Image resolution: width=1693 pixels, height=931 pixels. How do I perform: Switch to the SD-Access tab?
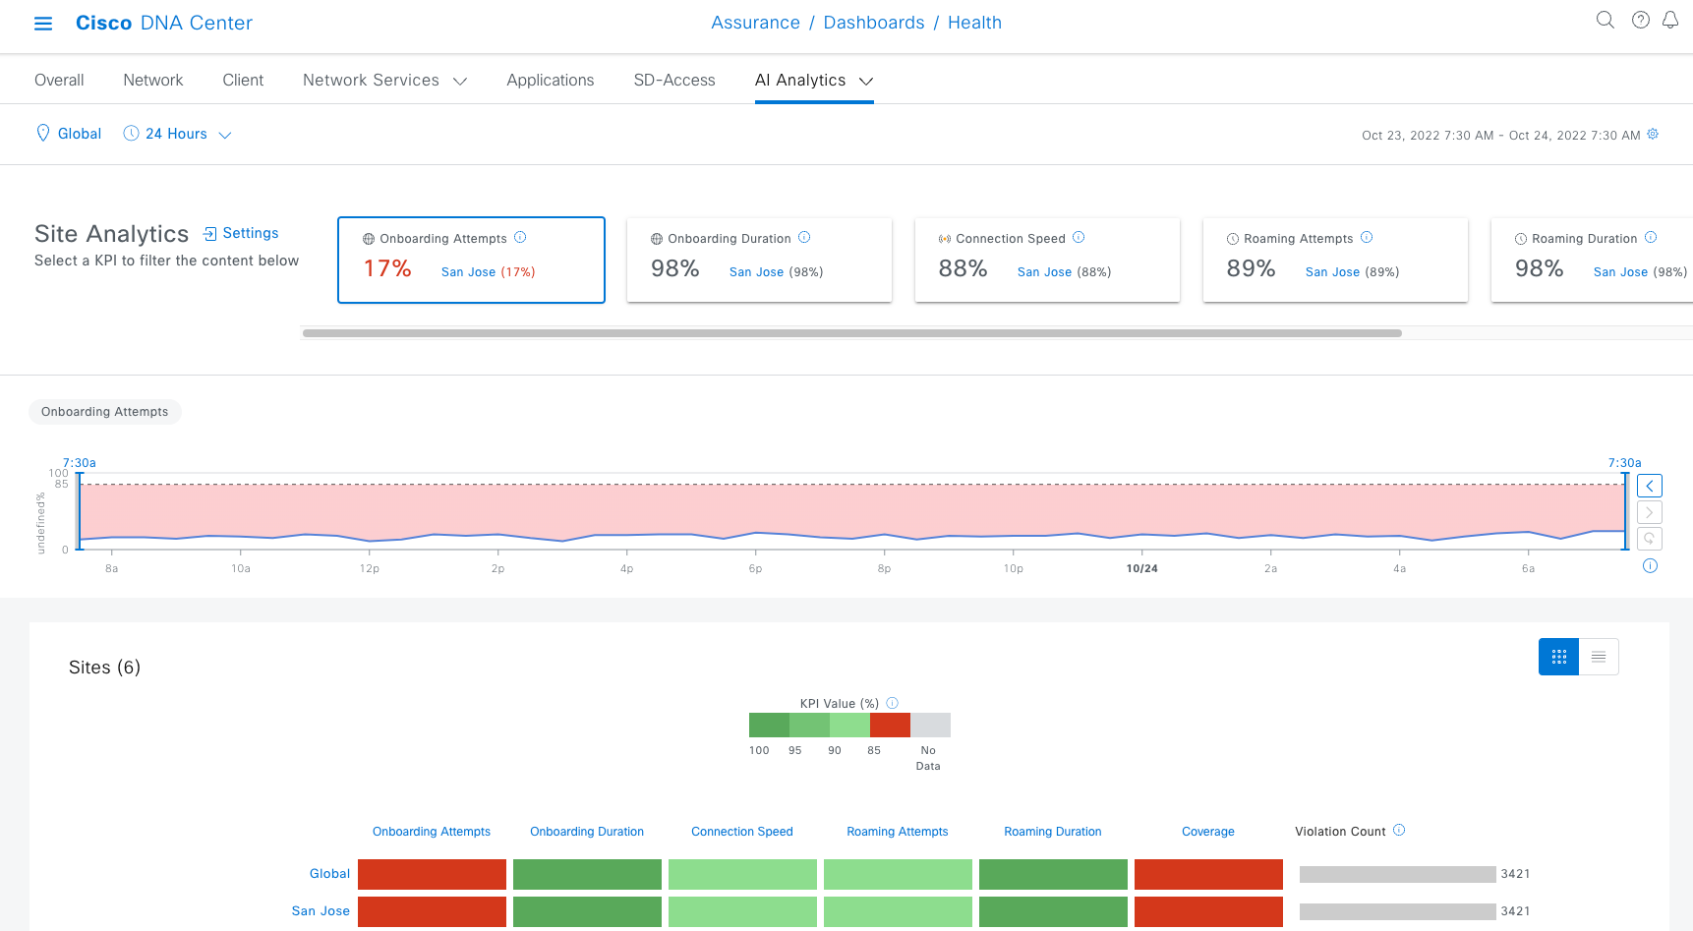click(674, 80)
